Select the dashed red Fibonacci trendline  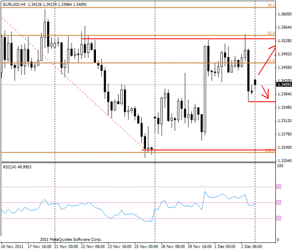[x=73, y=83]
